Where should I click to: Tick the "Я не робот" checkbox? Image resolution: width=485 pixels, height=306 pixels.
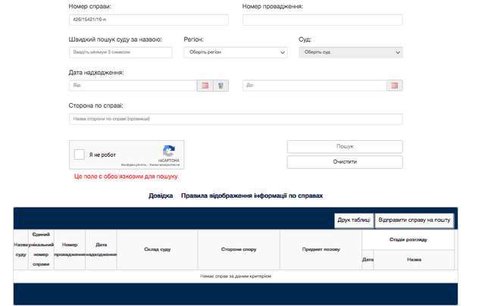coord(80,155)
